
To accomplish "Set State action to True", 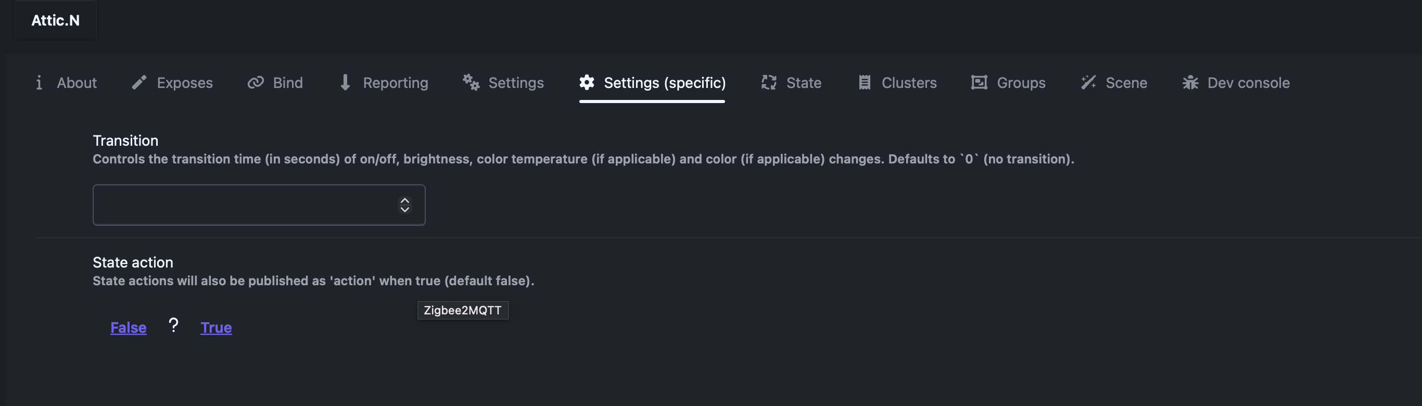I will [x=216, y=327].
